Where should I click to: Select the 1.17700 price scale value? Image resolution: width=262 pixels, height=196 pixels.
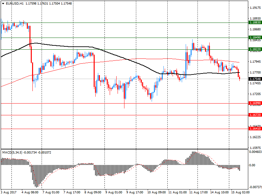click(x=255, y=72)
